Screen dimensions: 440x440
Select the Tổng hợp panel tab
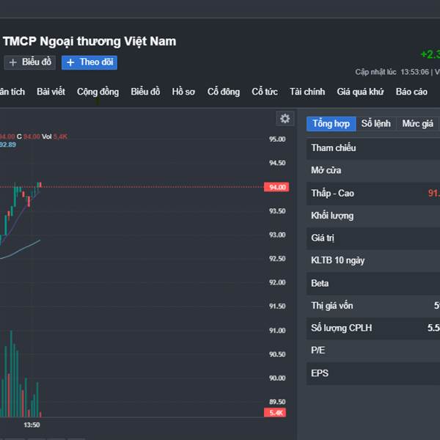331,124
